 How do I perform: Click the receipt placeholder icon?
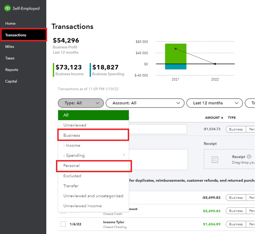point(215,160)
